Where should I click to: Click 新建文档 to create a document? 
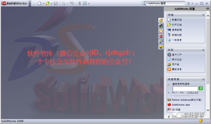pos(177,20)
